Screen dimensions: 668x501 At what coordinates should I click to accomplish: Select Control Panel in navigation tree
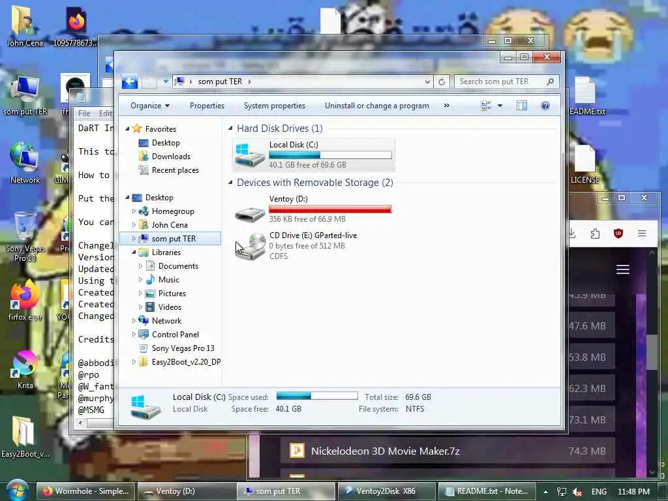coord(175,335)
